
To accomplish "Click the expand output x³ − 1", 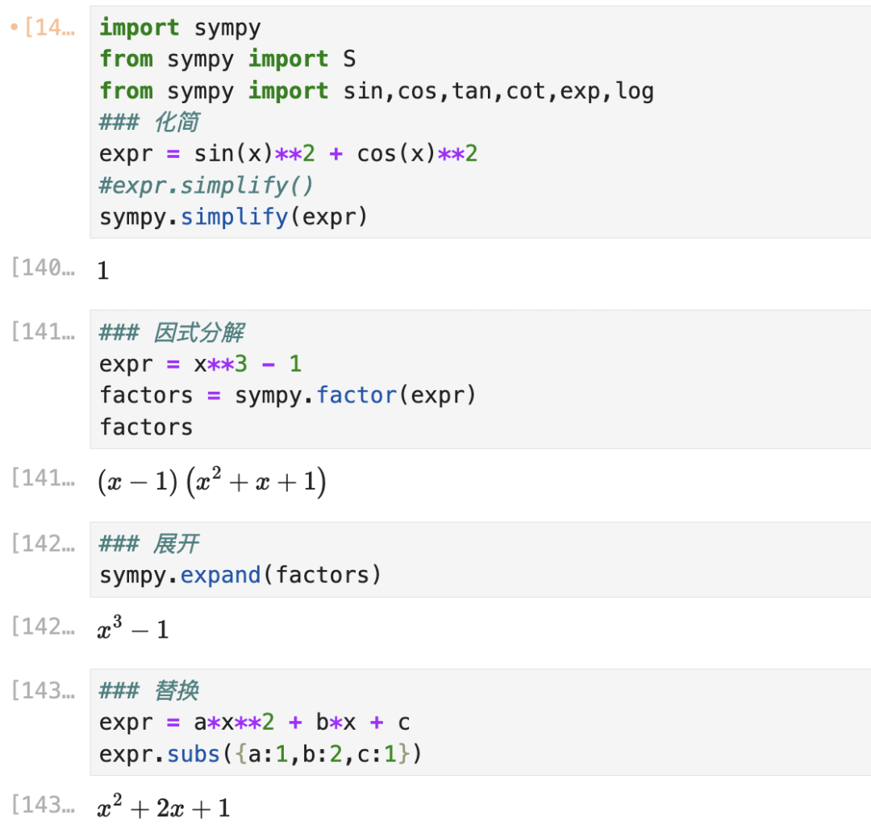I will click(133, 630).
